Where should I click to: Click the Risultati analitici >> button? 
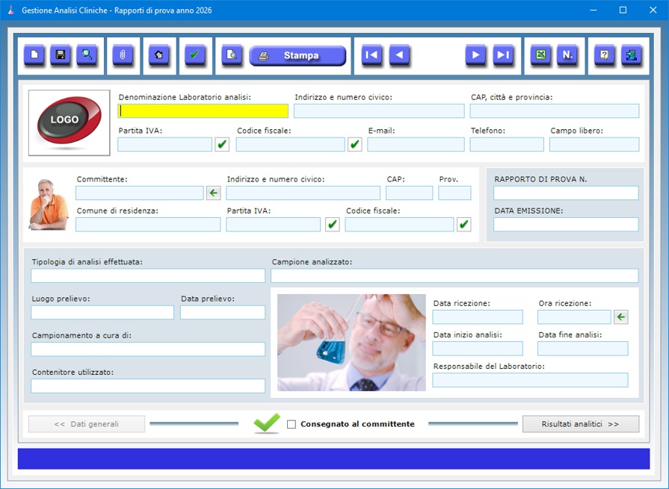(x=581, y=424)
